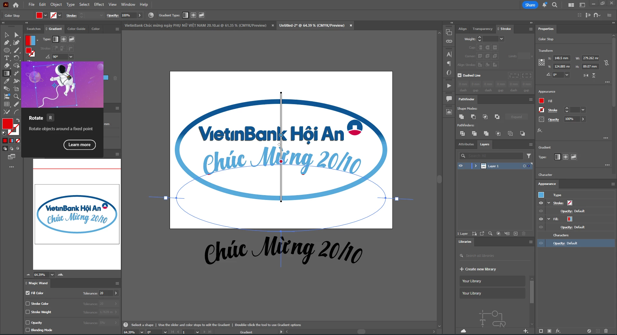
Task: Go to Adobe Illustrator Home screen
Action: [15, 5]
